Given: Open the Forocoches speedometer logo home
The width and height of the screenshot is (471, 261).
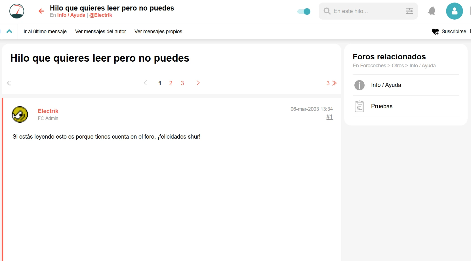Looking at the screenshot, I should tap(17, 11).
